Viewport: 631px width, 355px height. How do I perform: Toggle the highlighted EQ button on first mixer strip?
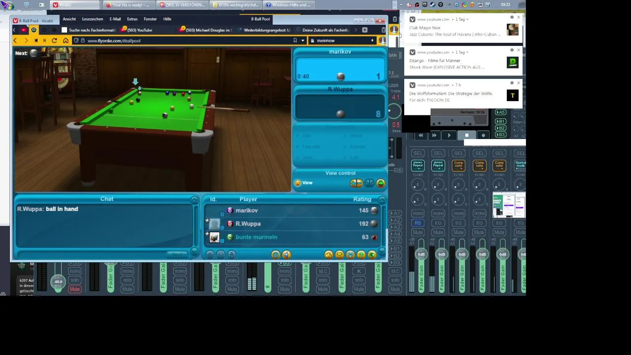pyautogui.click(x=418, y=223)
